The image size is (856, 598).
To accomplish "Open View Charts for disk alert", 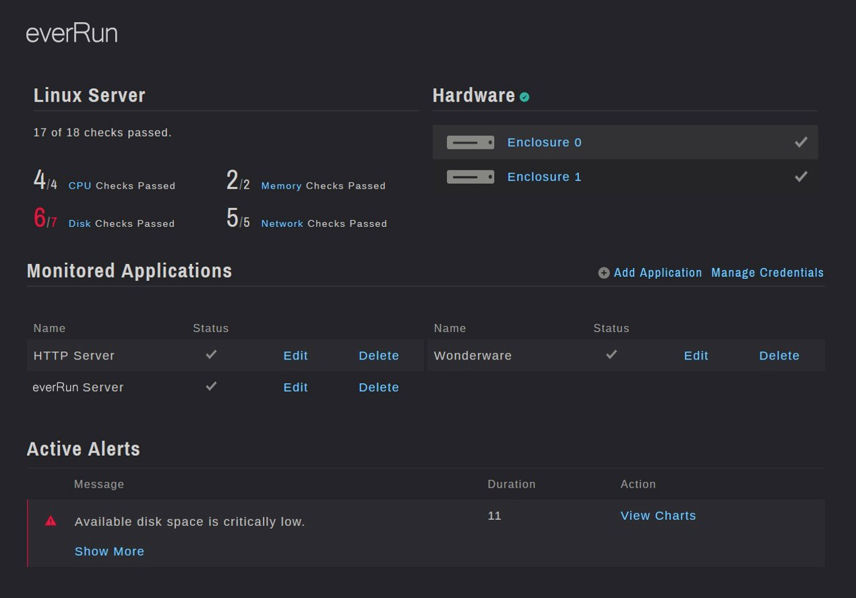I will click(x=658, y=515).
